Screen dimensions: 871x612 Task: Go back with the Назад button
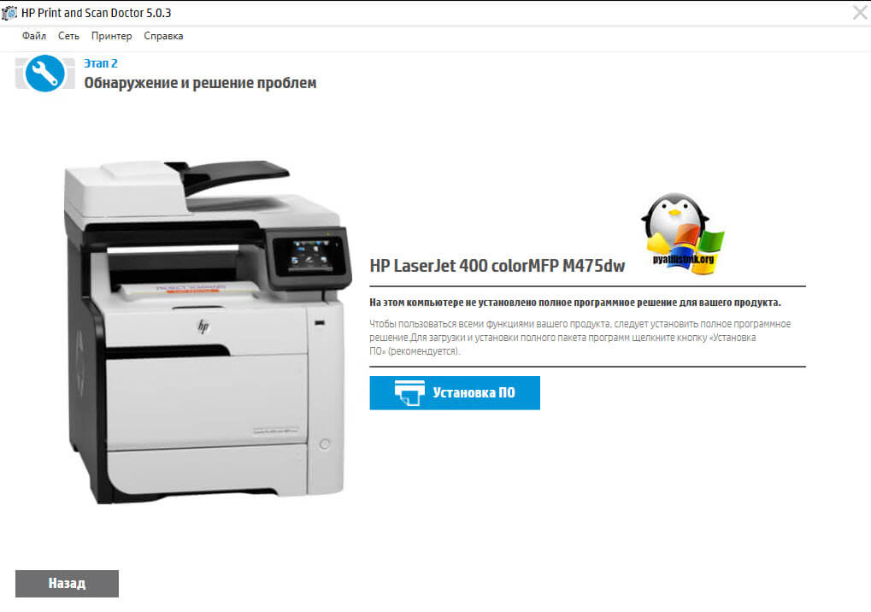point(67,584)
